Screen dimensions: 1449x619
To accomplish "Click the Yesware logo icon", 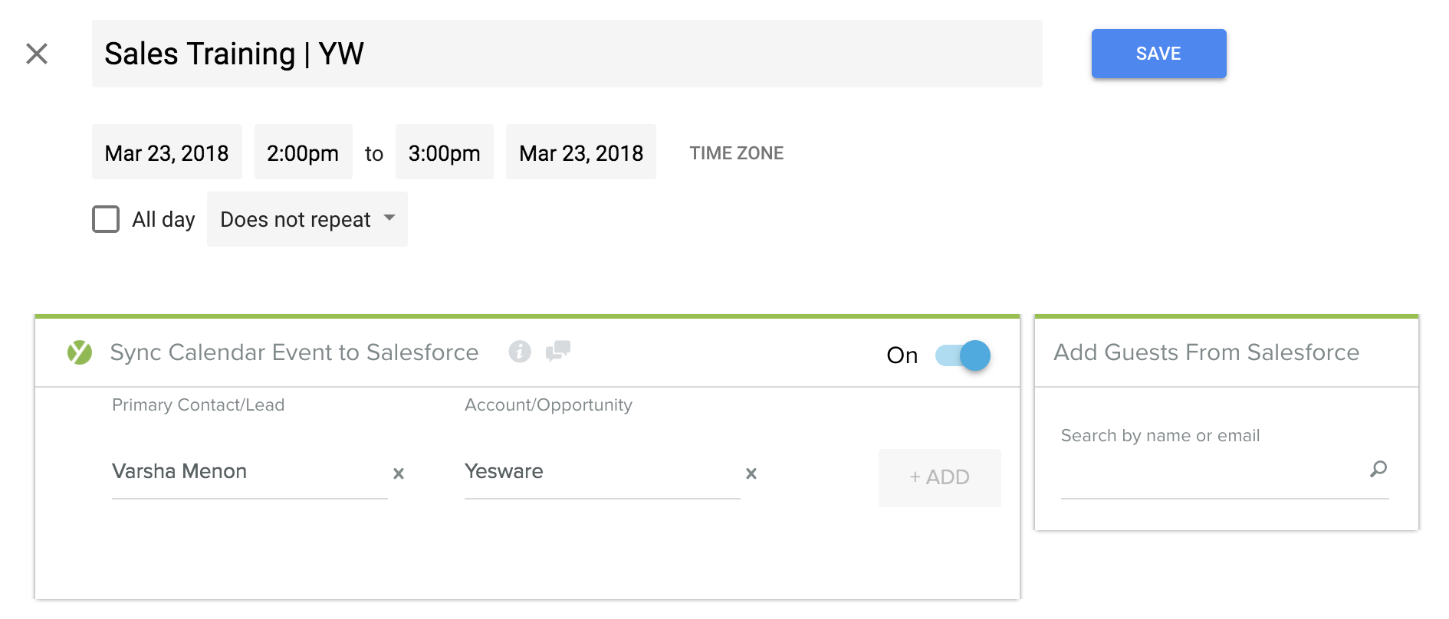I will click(x=80, y=352).
